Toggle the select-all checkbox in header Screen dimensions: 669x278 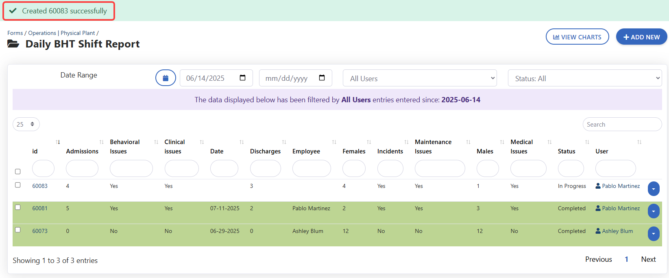(x=18, y=172)
